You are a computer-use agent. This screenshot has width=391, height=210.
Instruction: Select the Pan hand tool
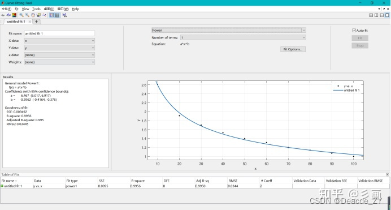coord(33,15)
